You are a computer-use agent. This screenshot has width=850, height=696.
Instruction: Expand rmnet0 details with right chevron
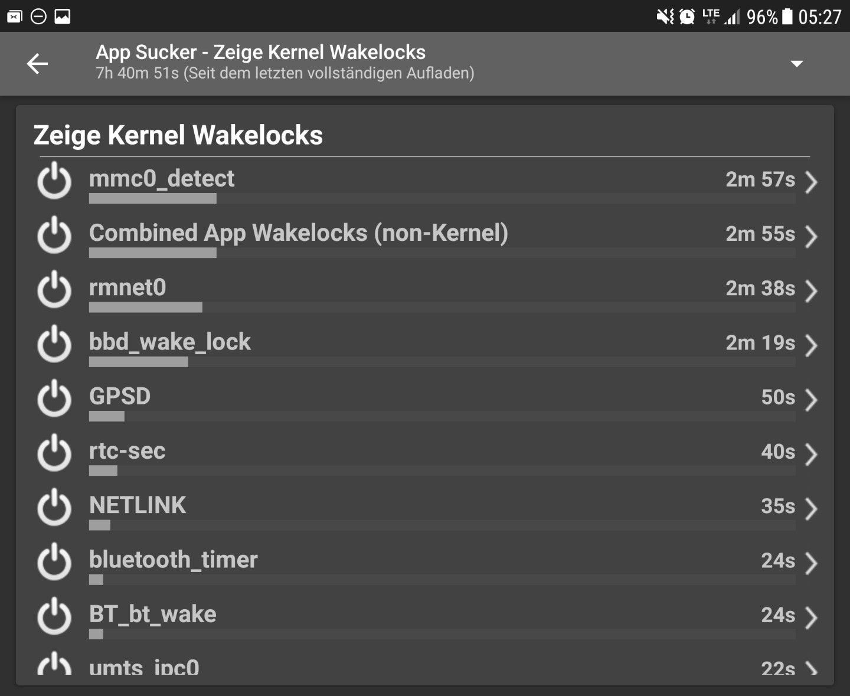(811, 290)
